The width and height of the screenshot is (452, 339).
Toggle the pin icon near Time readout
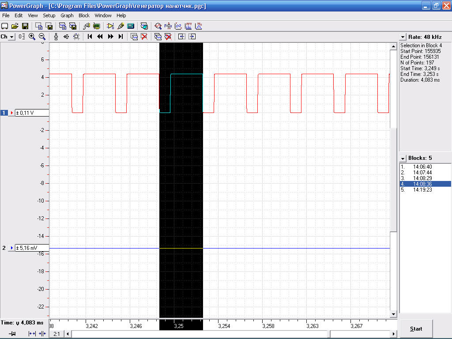pyautogui.click(x=12, y=334)
